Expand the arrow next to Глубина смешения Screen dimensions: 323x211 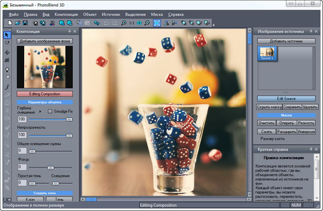point(40,111)
